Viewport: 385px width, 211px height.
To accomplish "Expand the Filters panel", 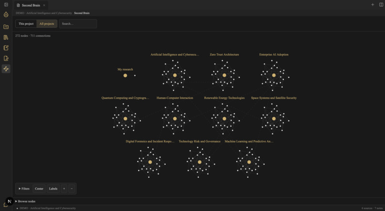I will point(24,189).
